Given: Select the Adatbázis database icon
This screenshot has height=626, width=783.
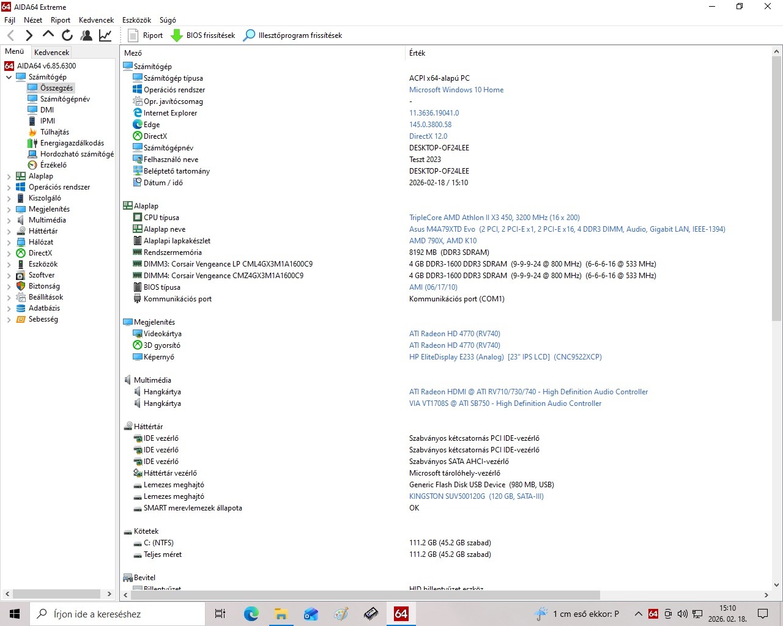Looking at the screenshot, I should (x=21, y=308).
